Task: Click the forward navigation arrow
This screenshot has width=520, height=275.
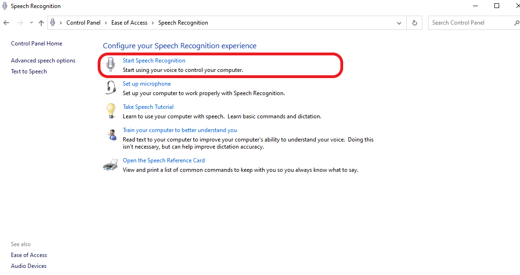Action: tap(20, 23)
